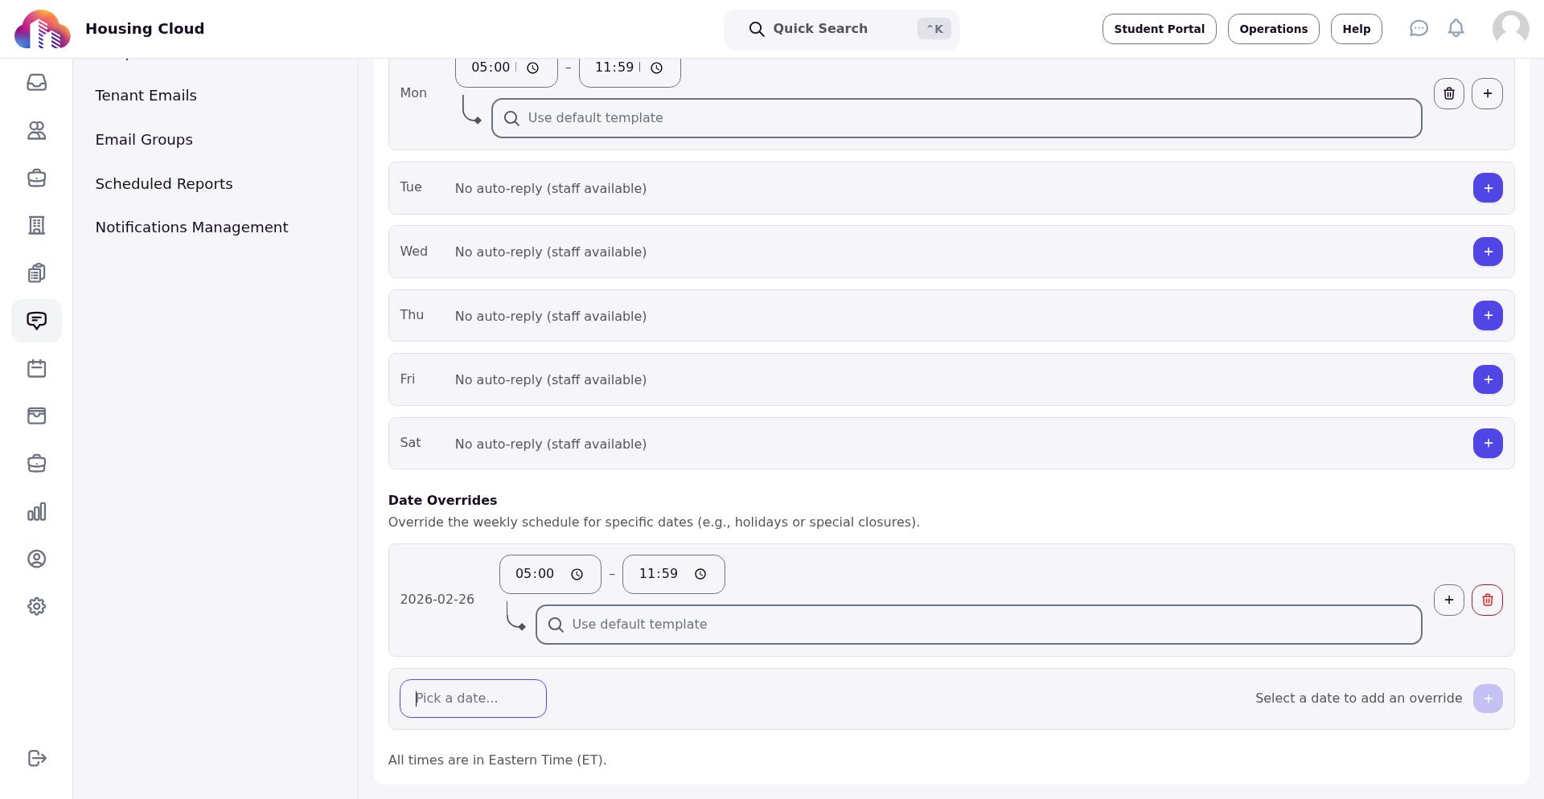Open override end time 11:59 clock picker
The width and height of the screenshot is (1544, 799).
[700, 574]
